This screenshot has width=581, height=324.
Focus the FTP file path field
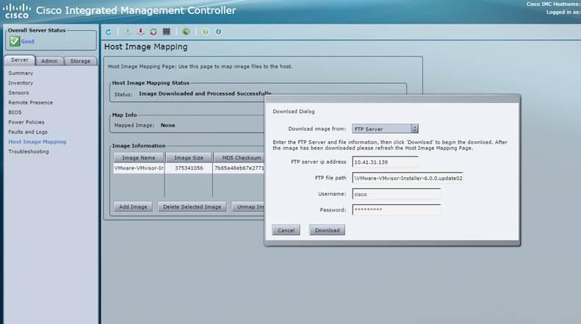408,178
